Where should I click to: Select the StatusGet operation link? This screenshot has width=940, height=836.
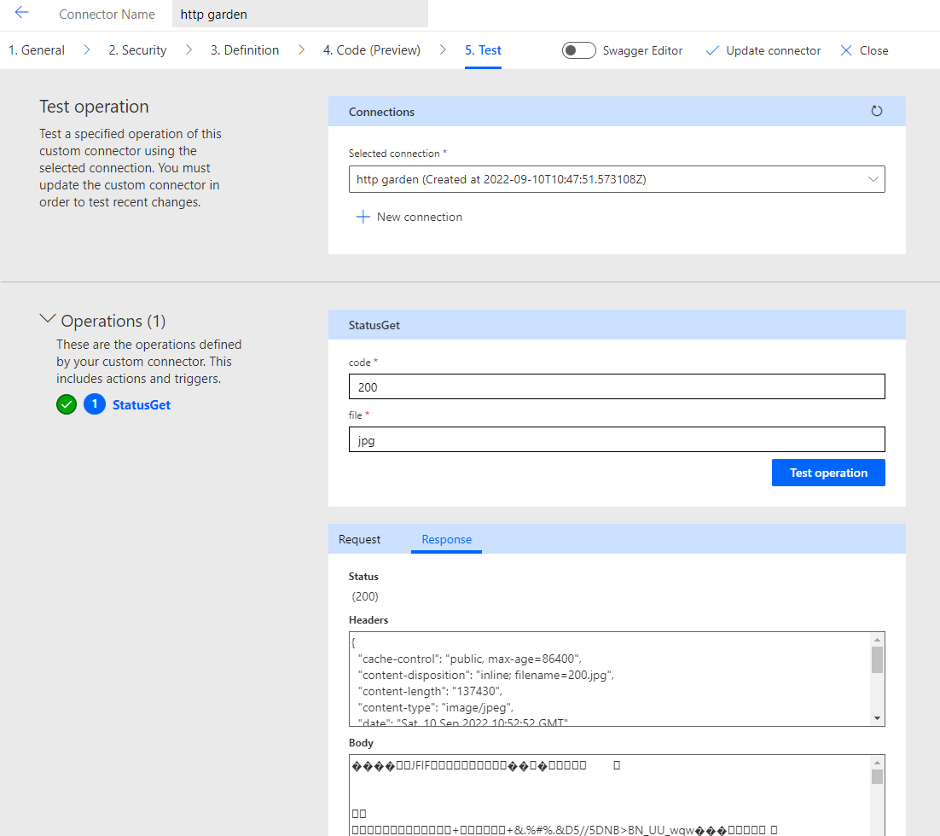[142, 405]
